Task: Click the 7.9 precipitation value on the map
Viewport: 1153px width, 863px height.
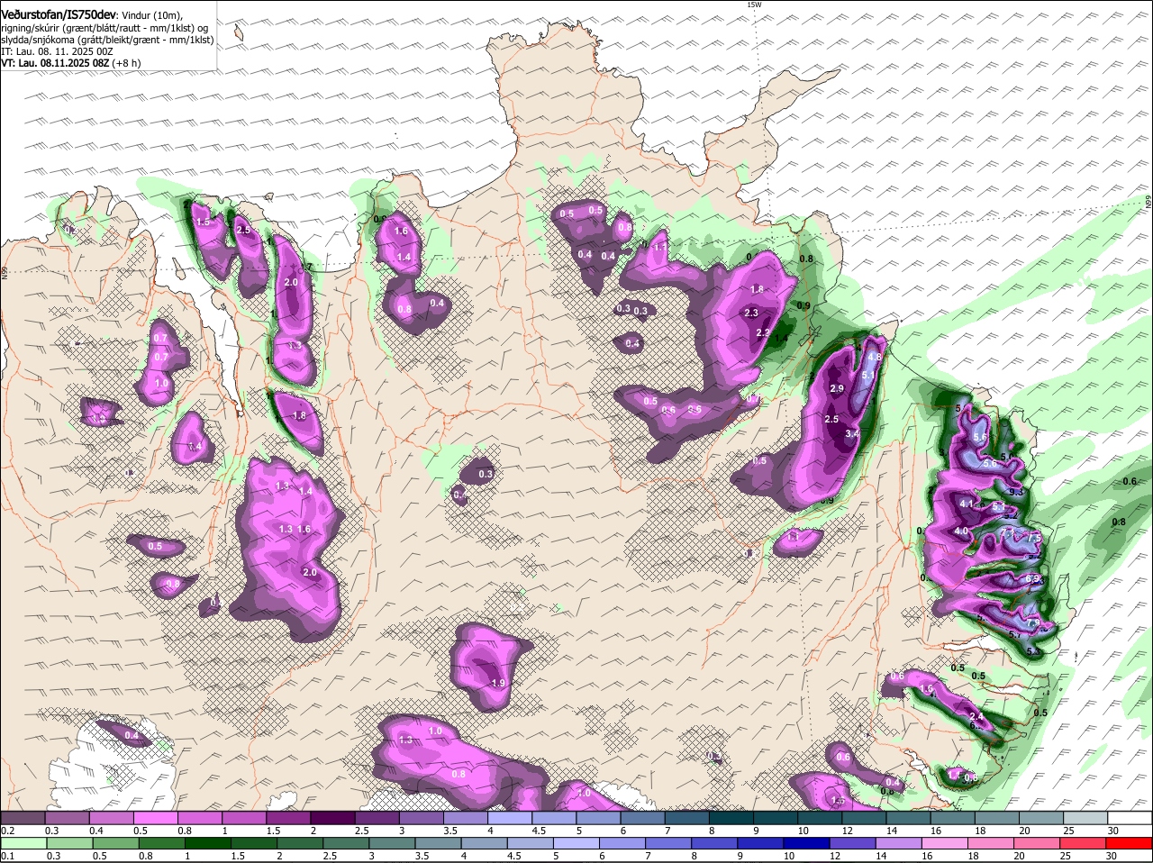Action: tap(1033, 622)
